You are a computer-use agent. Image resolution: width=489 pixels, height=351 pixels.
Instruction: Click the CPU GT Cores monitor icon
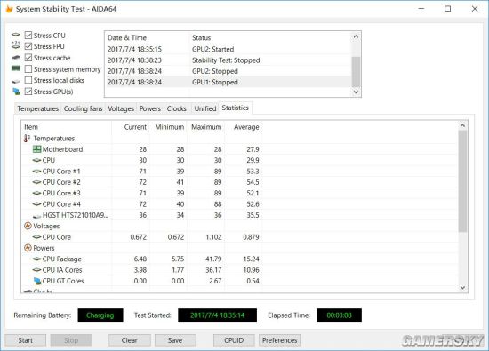[x=37, y=281]
